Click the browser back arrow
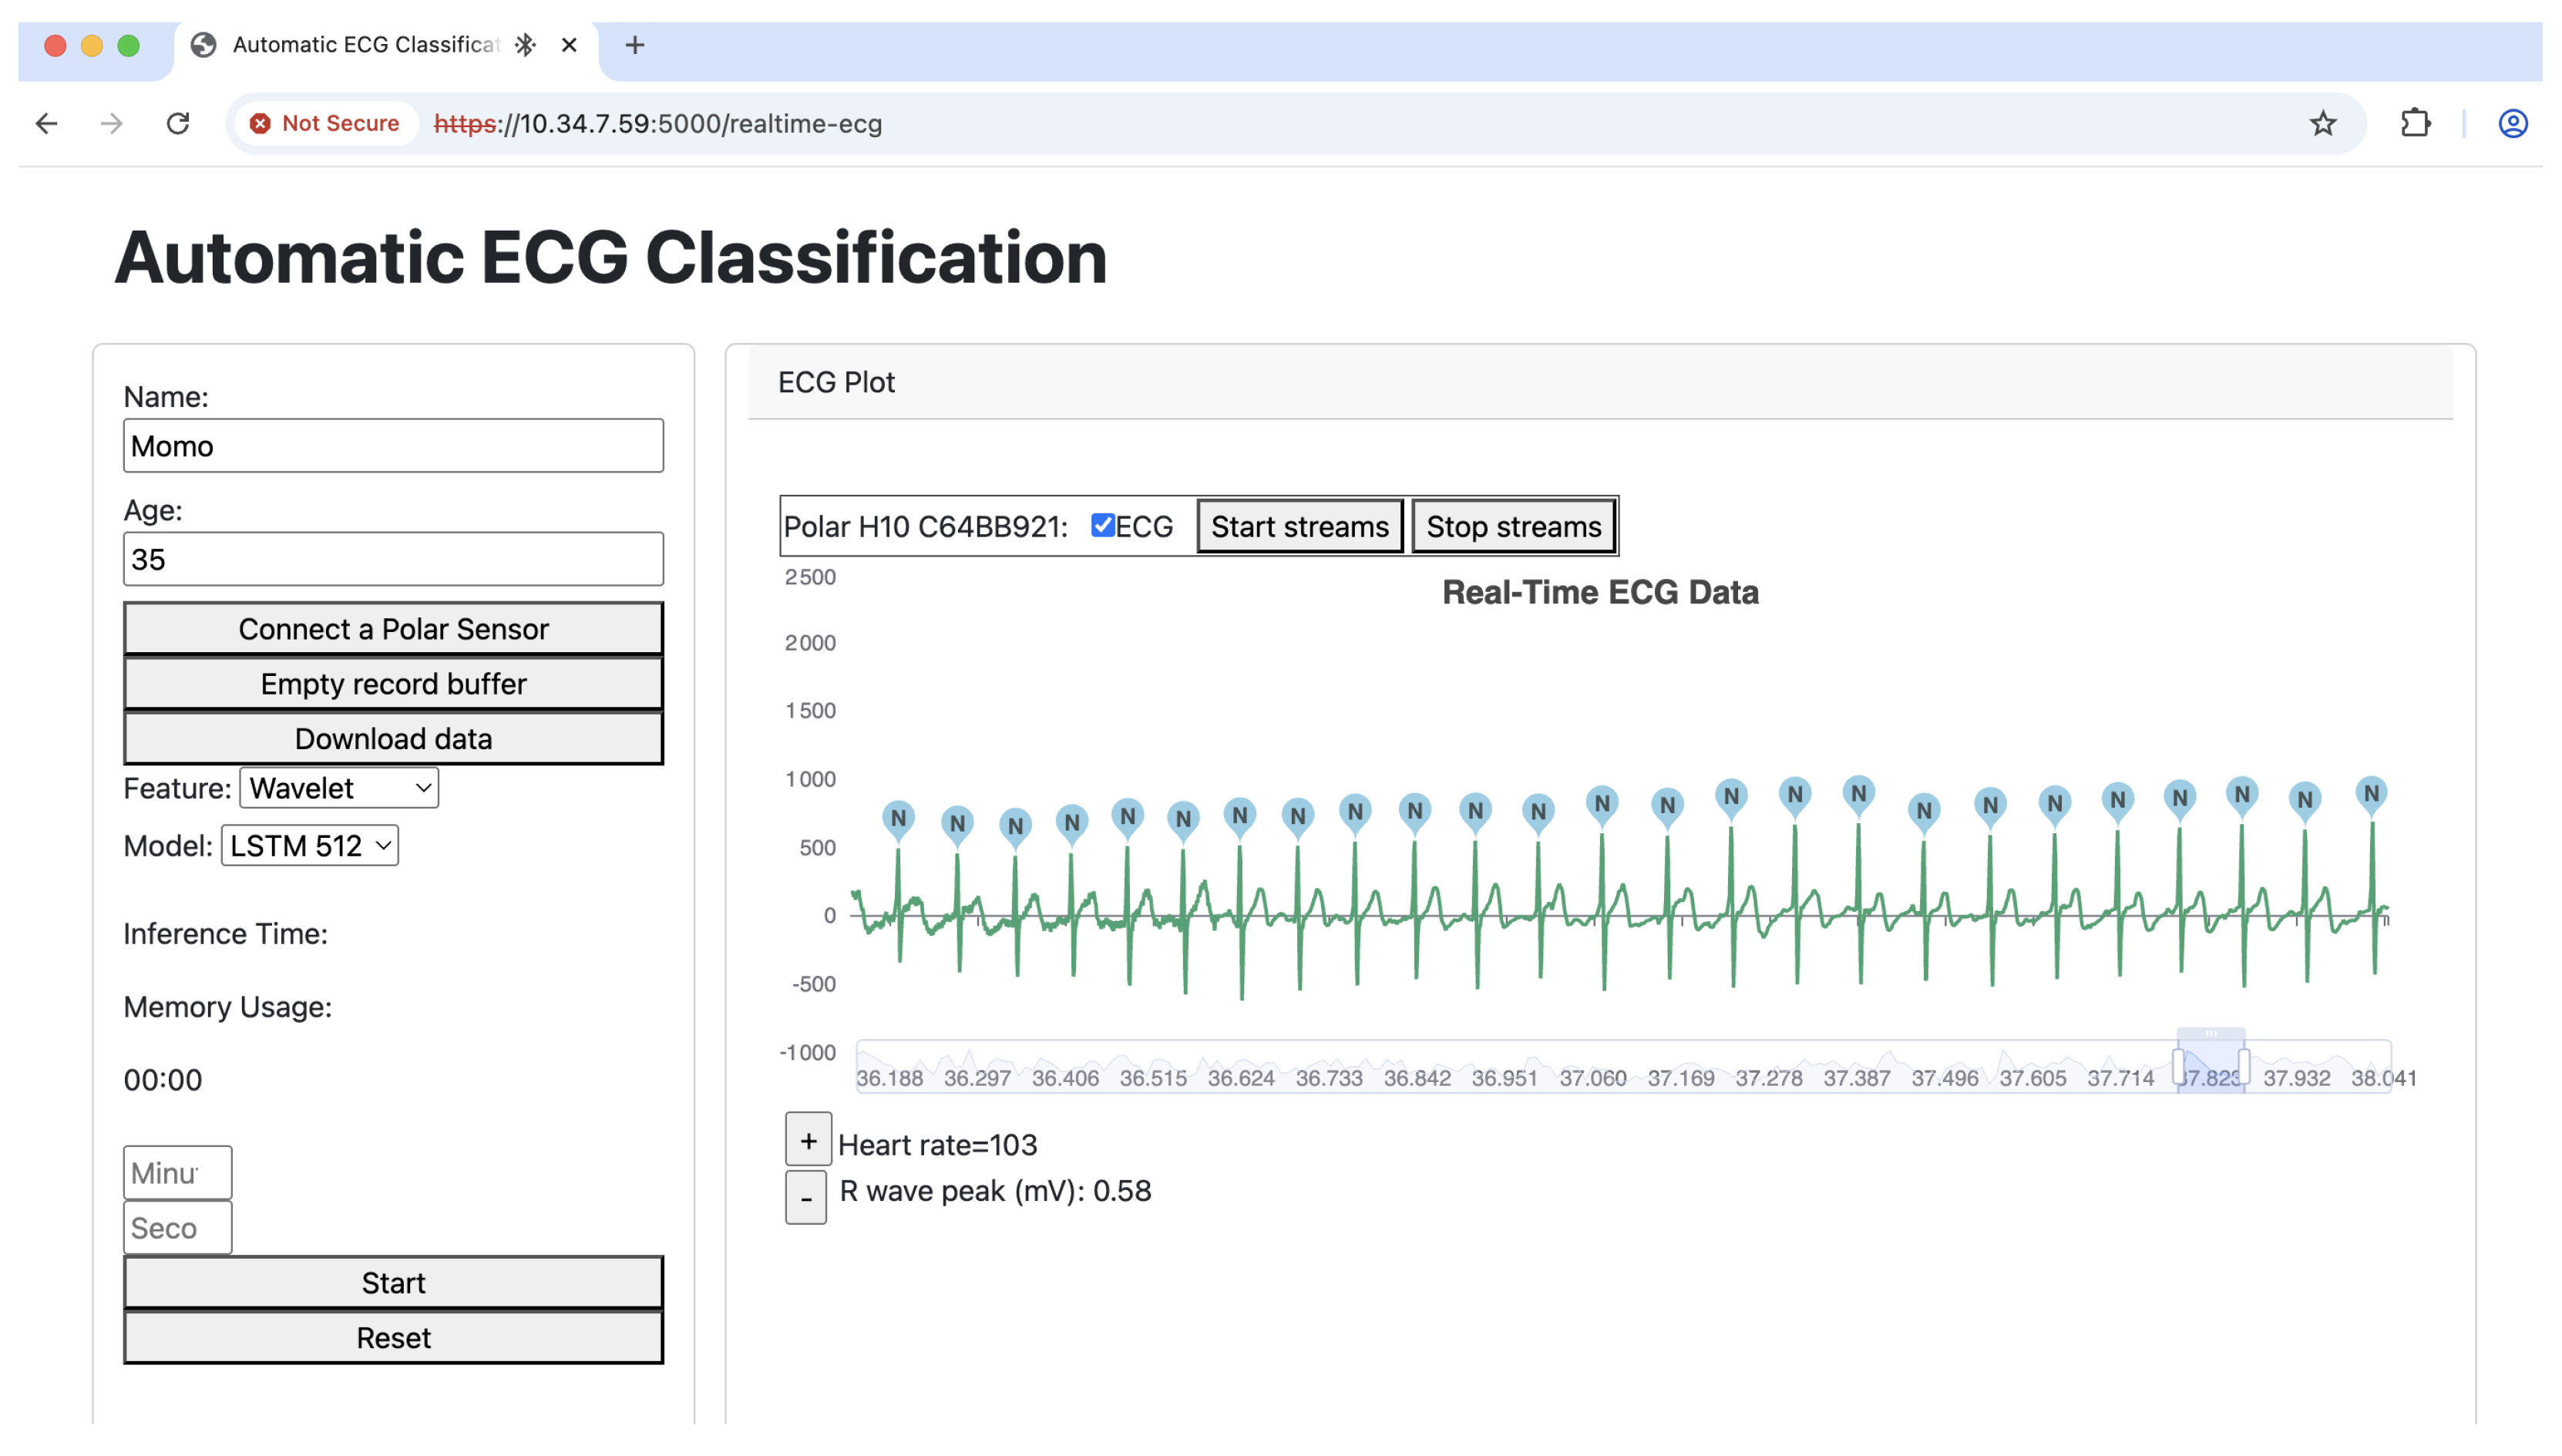 pyautogui.click(x=46, y=123)
